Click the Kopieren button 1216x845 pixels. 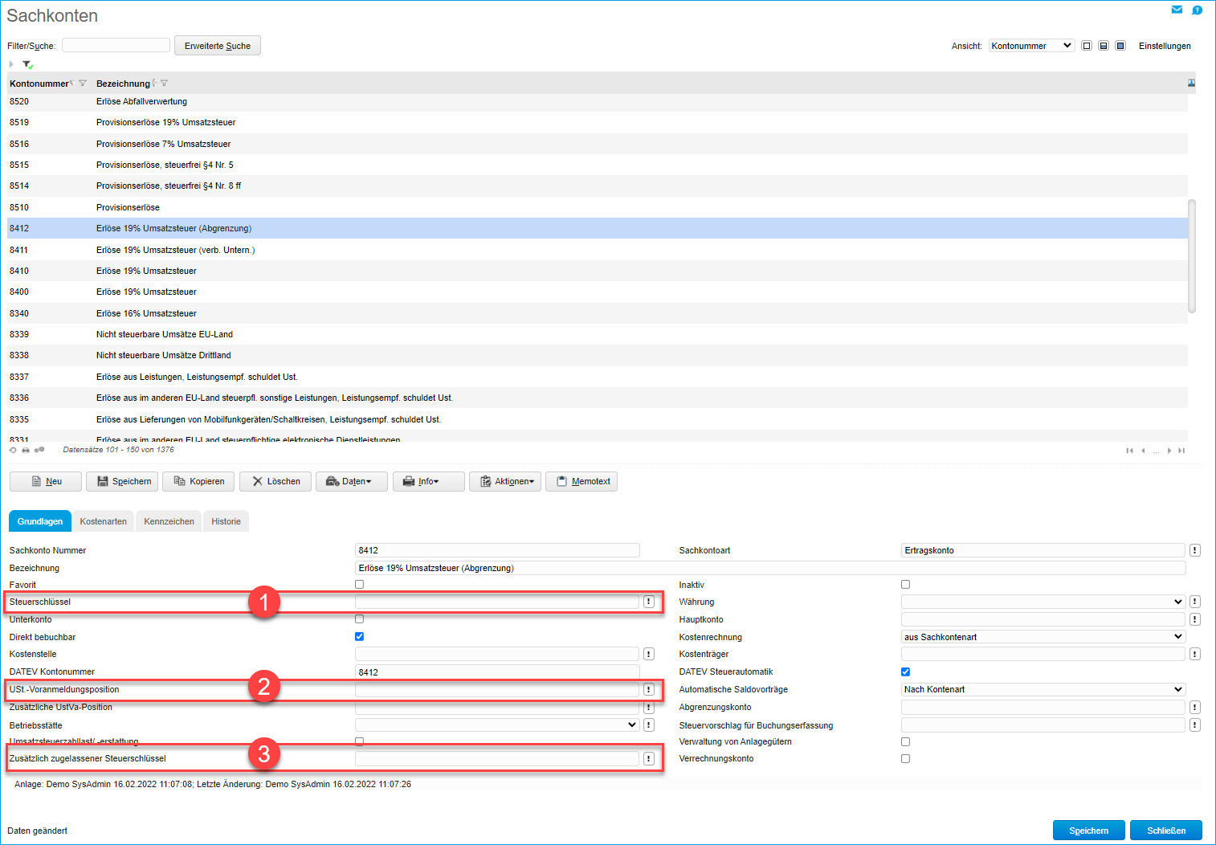pyautogui.click(x=199, y=481)
